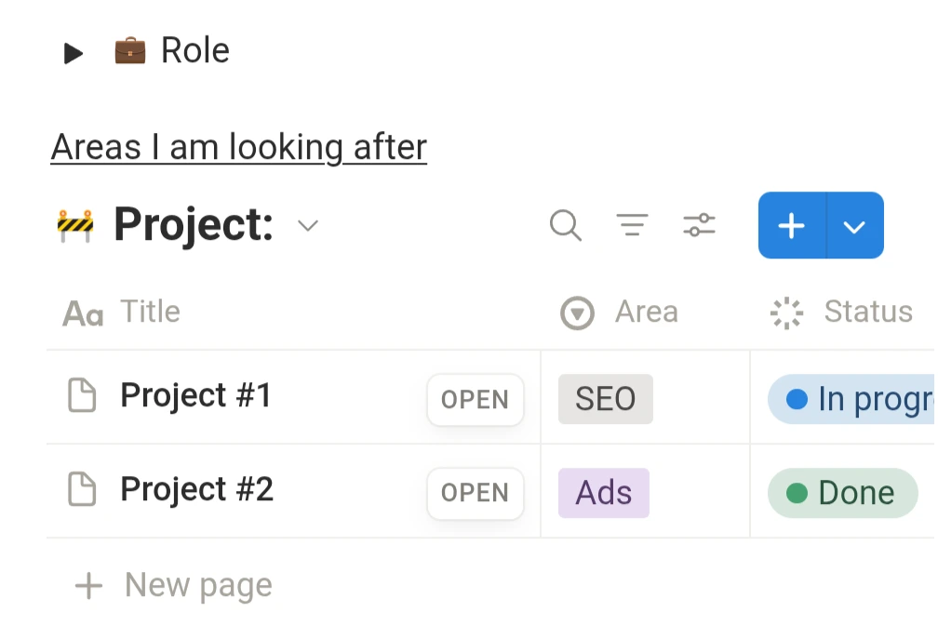Open the Title column header menu
Image resolution: width=938 pixels, height=625 pixels.
pyautogui.click(x=150, y=312)
